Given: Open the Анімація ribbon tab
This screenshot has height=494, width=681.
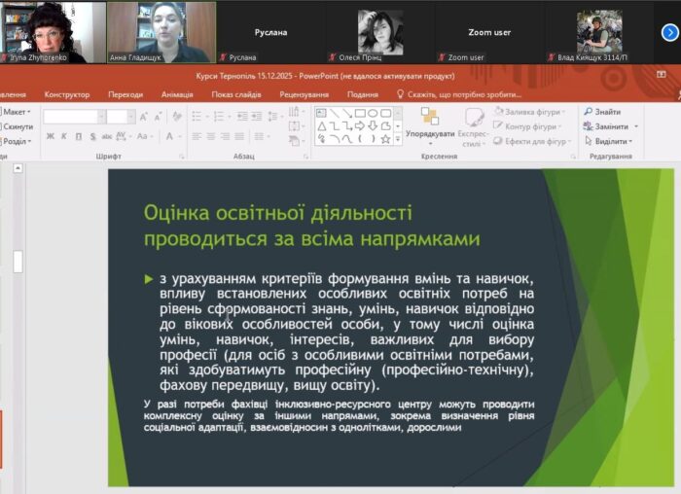Looking at the screenshot, I should (x=177, y=94).
